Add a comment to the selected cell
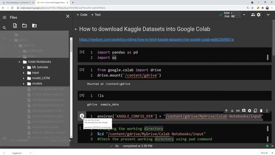The image size is (275, 155). (x=244, y=111)
